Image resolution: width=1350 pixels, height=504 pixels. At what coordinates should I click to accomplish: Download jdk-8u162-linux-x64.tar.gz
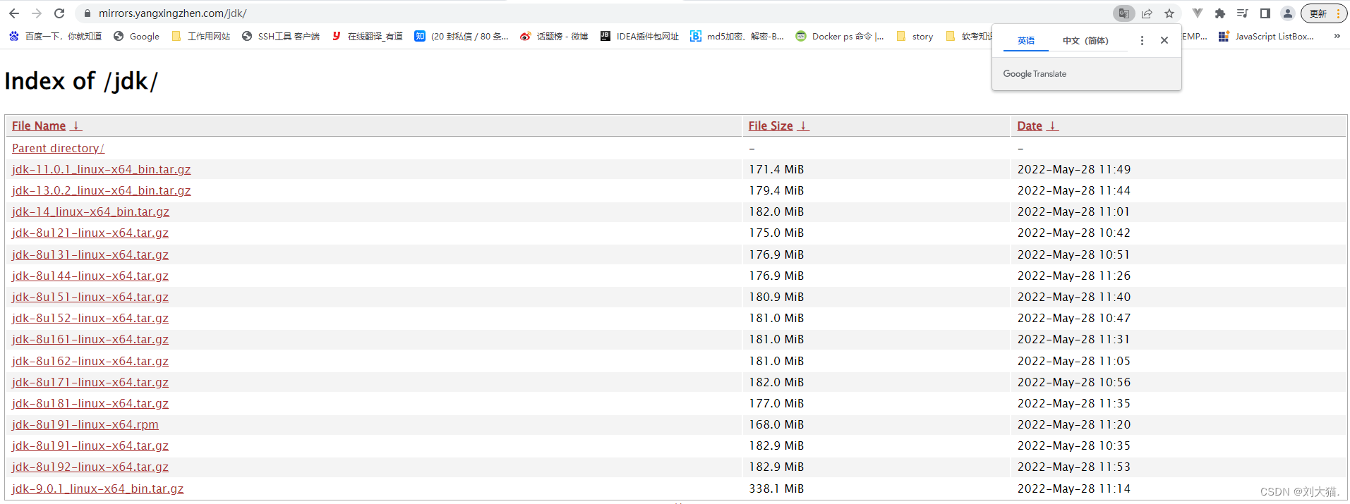tap(90, 361)
